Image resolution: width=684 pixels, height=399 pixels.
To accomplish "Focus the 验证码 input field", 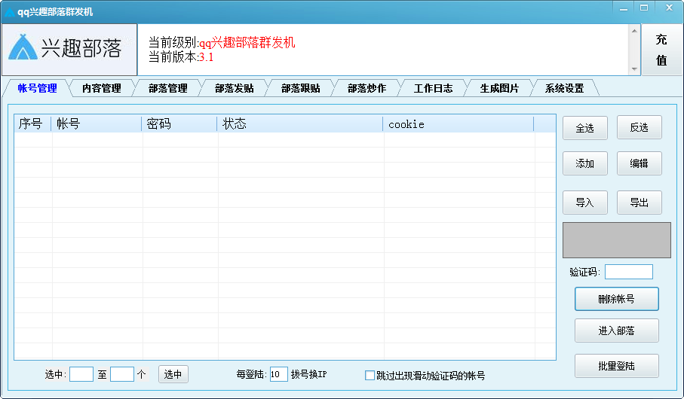I will pos(629,272).
